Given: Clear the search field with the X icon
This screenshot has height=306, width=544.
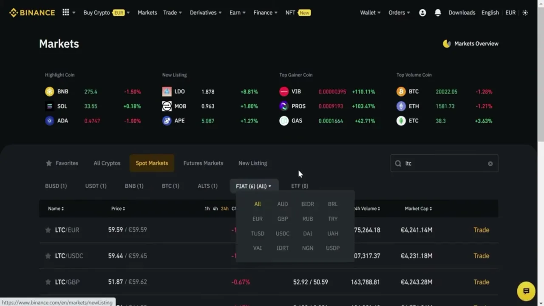Looking at the screenshot, I should point(490,164).
